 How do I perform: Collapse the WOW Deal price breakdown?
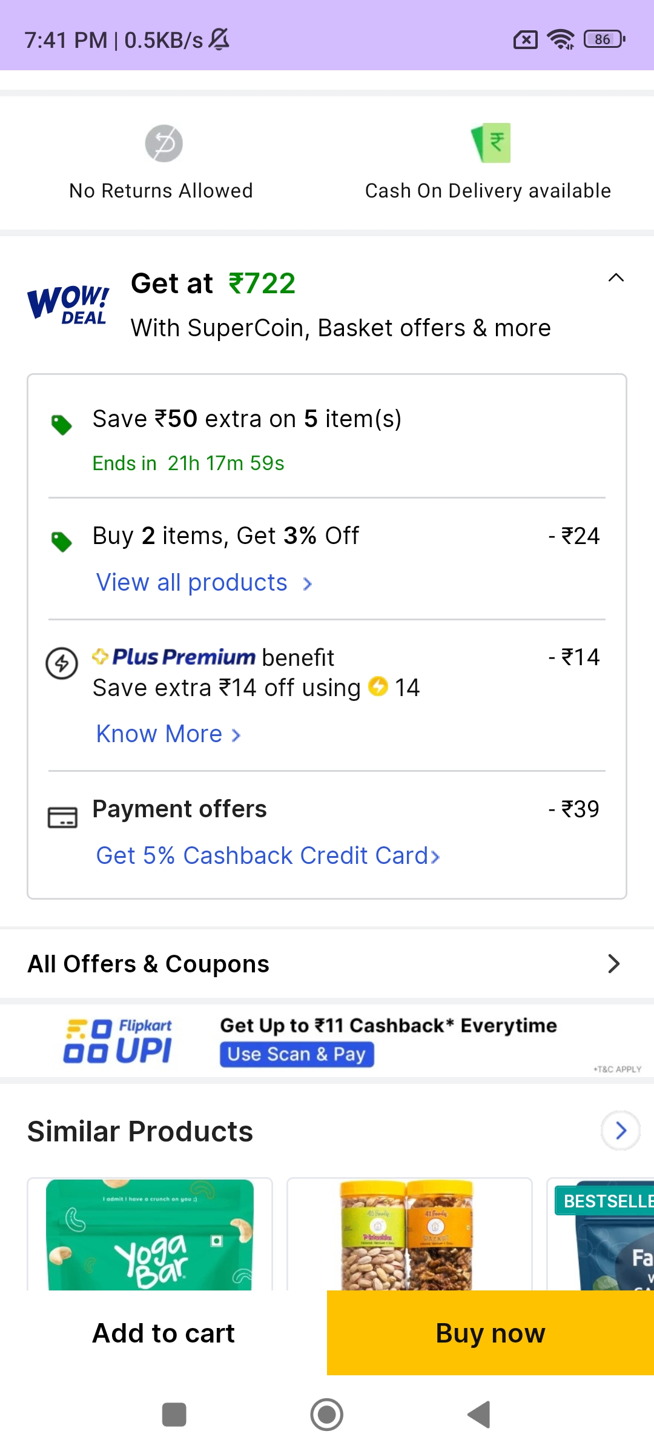616,278
